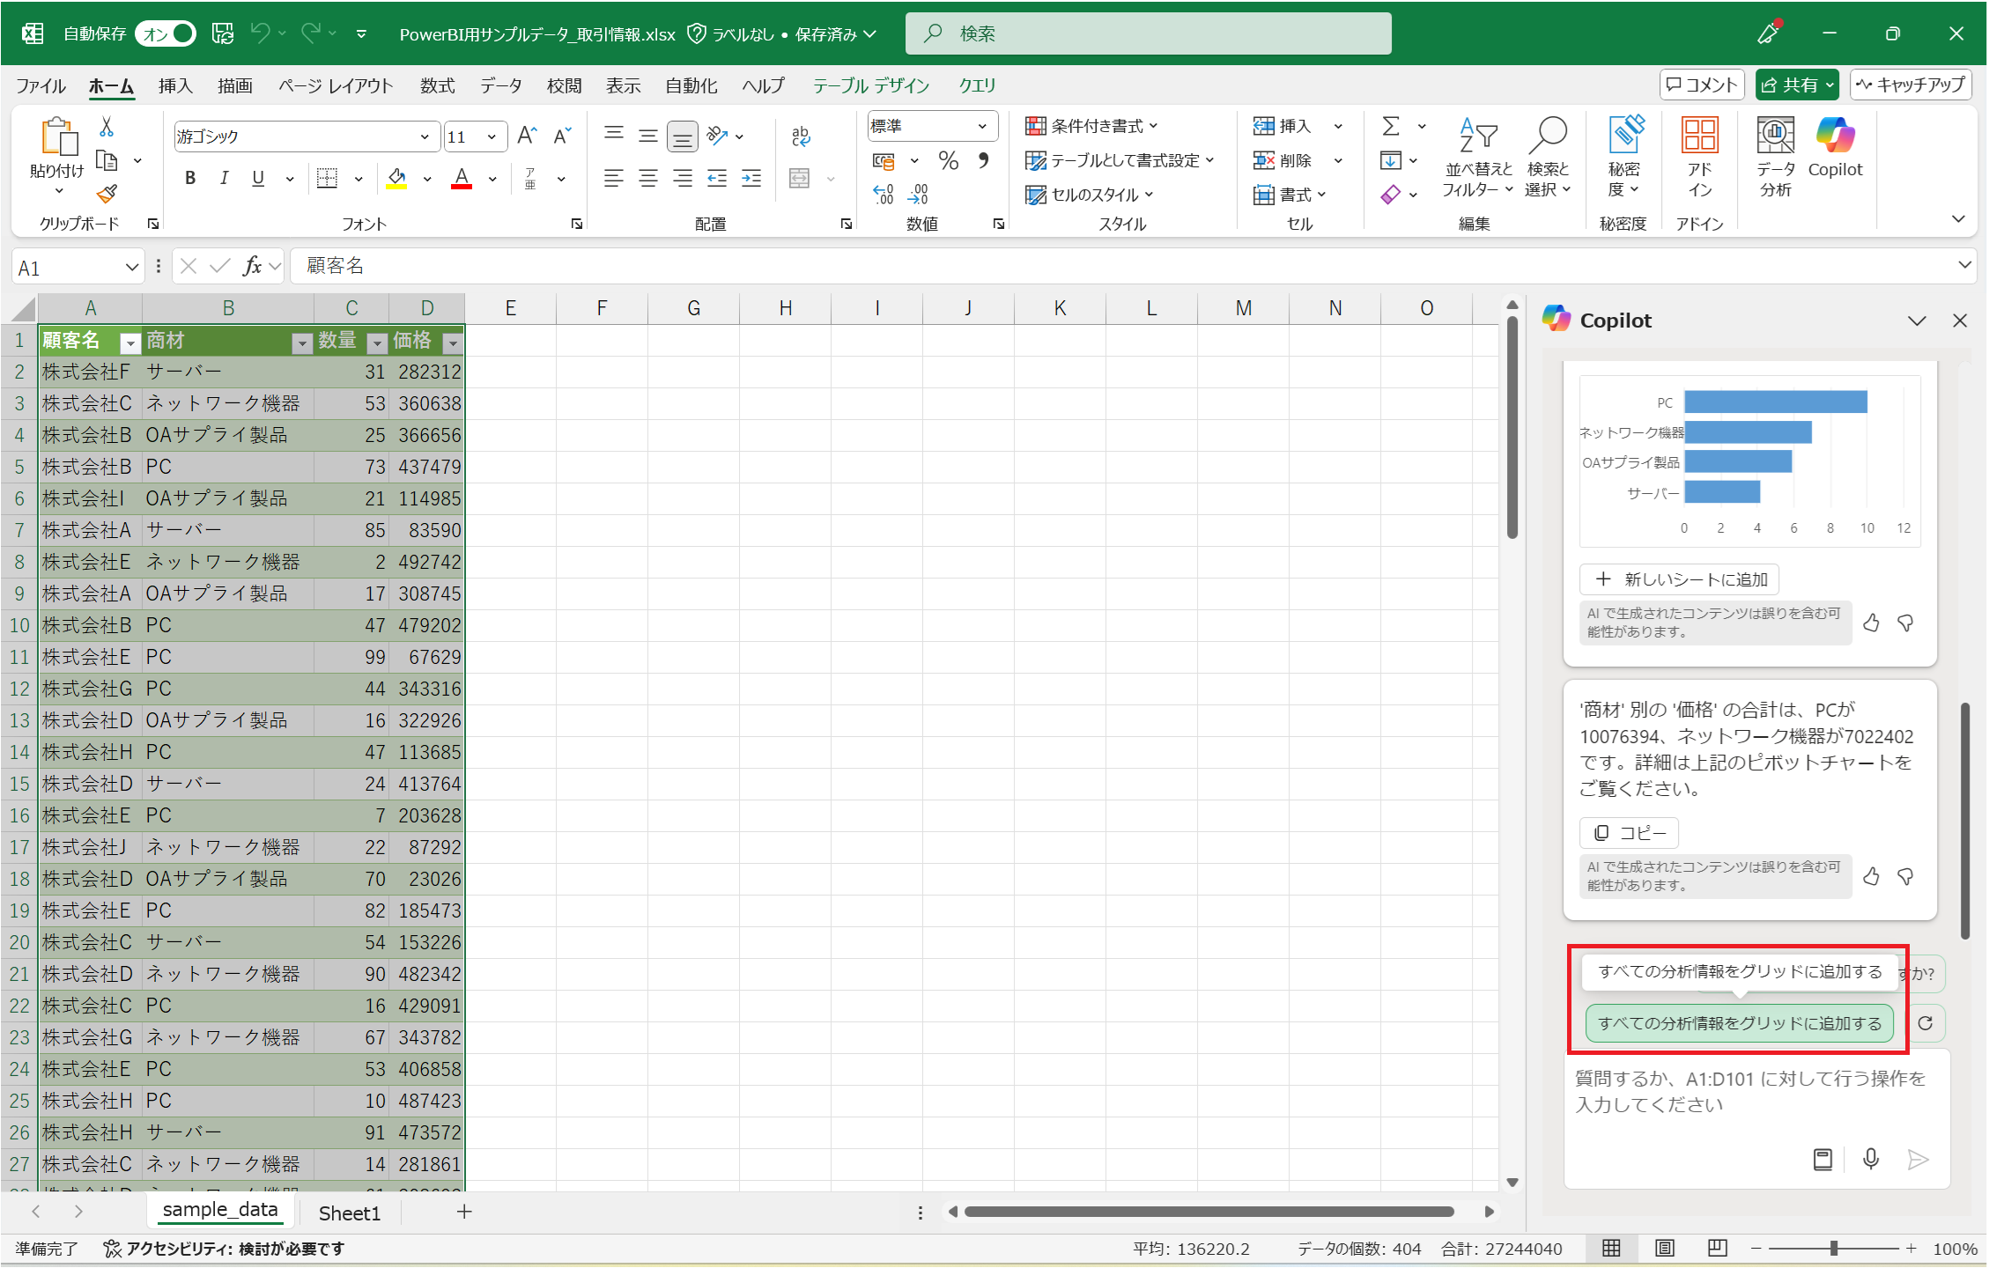This screenshot has height=1268, width=1989.
Task: Click the コメント button
Action: point(1702,85)
